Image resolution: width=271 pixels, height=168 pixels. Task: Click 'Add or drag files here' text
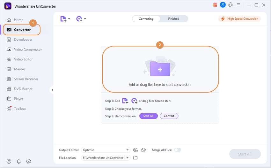159,85
